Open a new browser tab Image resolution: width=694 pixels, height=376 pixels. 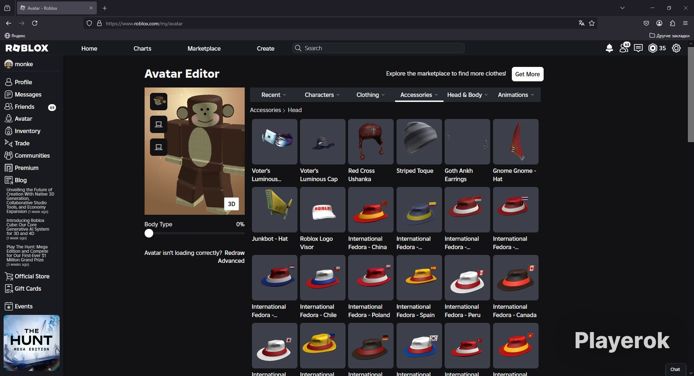[105, 8]
